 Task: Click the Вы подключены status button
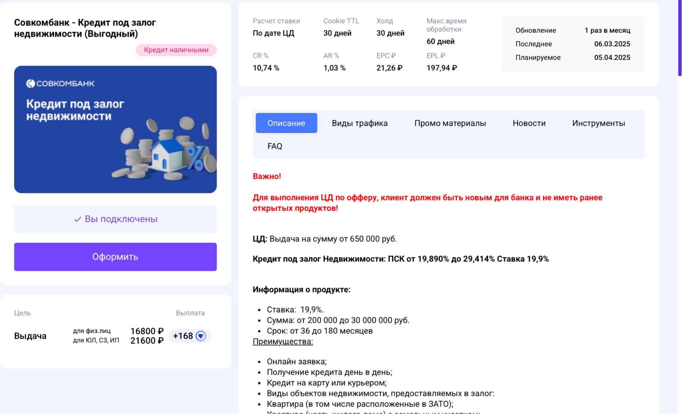[115, 219]
